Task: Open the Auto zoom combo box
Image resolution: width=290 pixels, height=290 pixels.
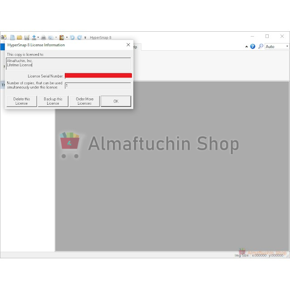Action: [x=277, y=46]
